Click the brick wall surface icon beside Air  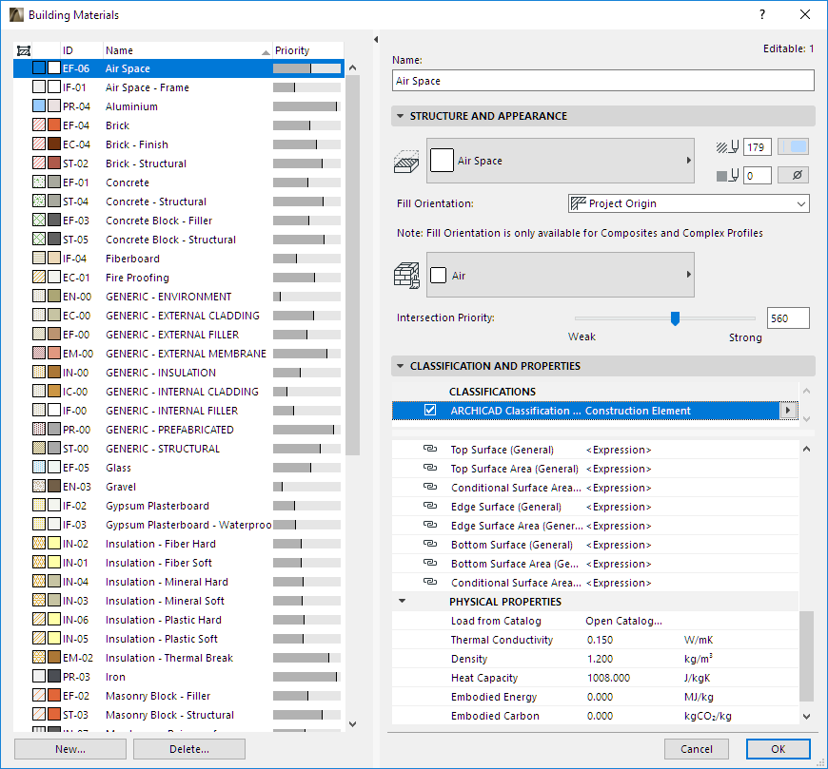click(407, 276)
